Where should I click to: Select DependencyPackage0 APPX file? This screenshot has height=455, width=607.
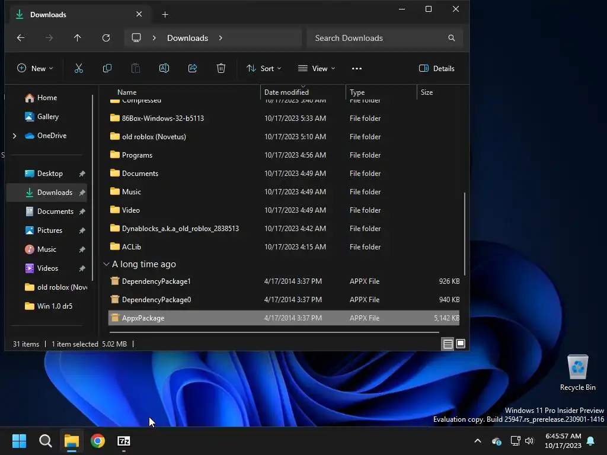(x=284, y=300)
